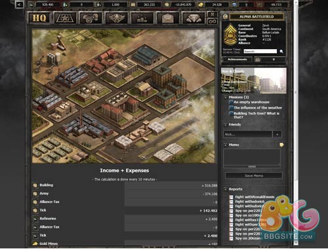Click the chain link icon under X

[213, 22]
